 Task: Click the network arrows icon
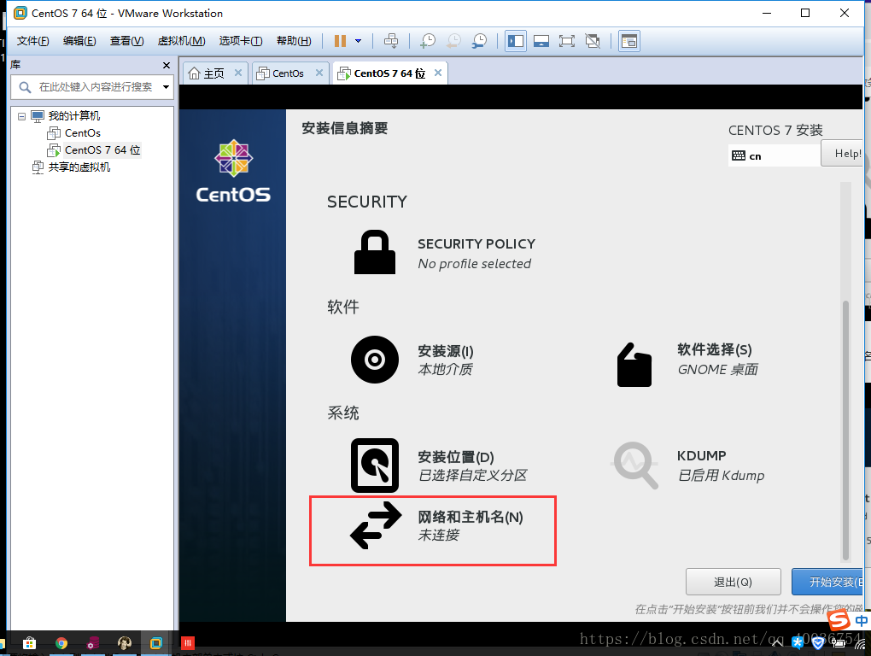click(376, 525)
